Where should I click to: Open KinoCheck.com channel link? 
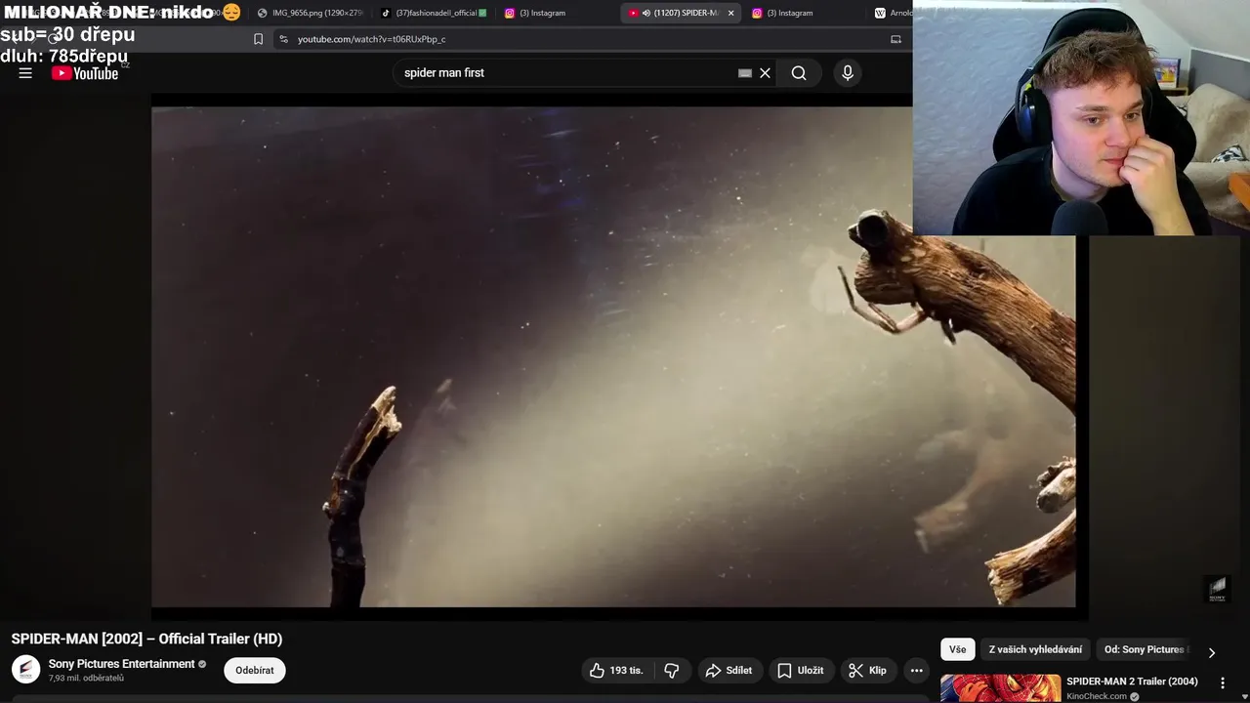pyautogui.click(x=1097, y=696)
